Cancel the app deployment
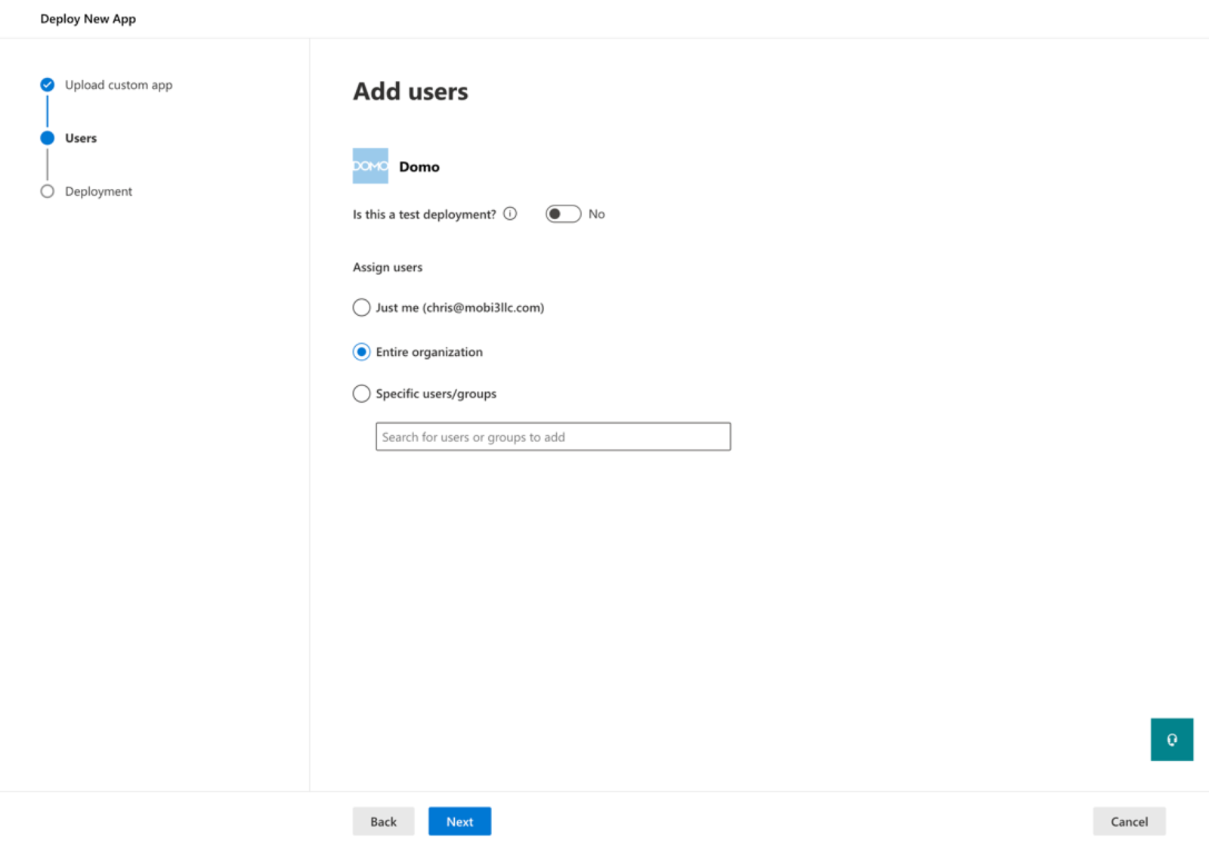Viewport: 1209px width, 850px height. (1129, 821)
